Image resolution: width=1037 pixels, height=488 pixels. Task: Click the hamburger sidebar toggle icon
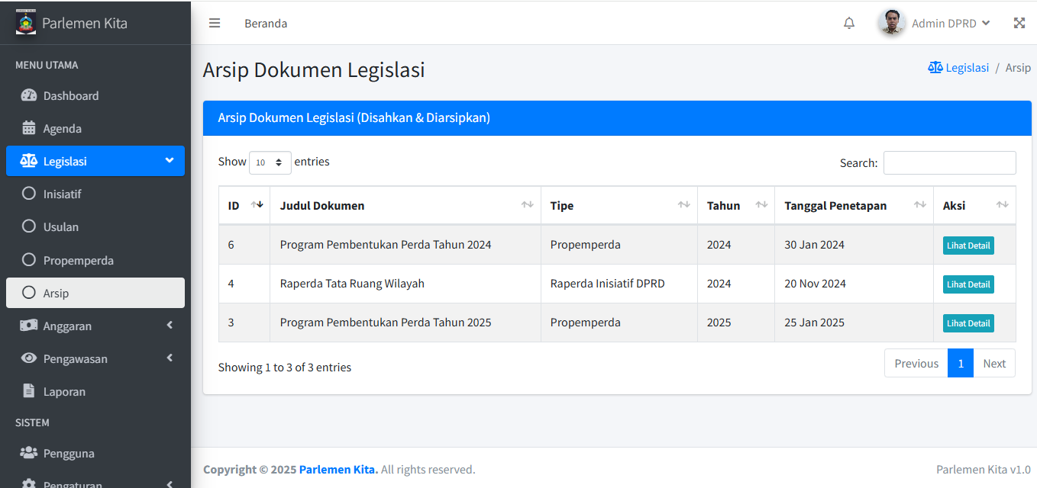215,23
